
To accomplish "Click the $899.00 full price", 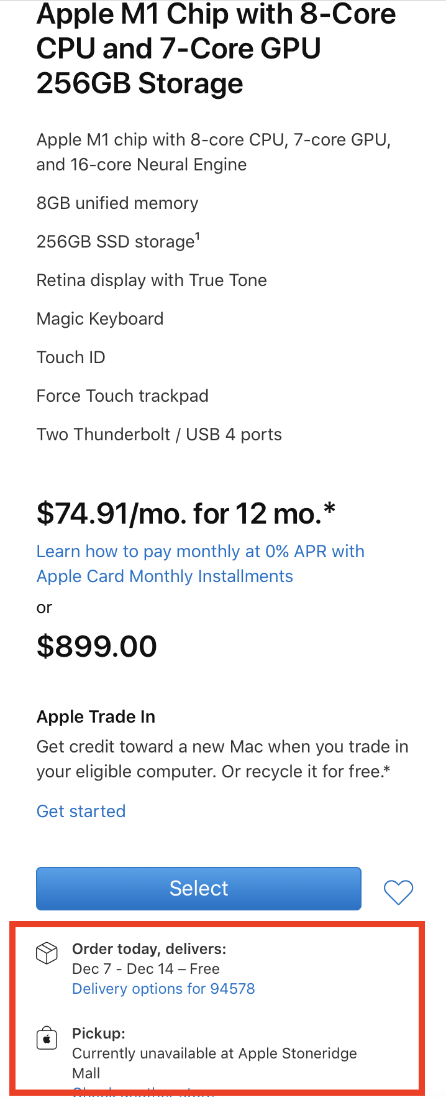I will (97, 646).
